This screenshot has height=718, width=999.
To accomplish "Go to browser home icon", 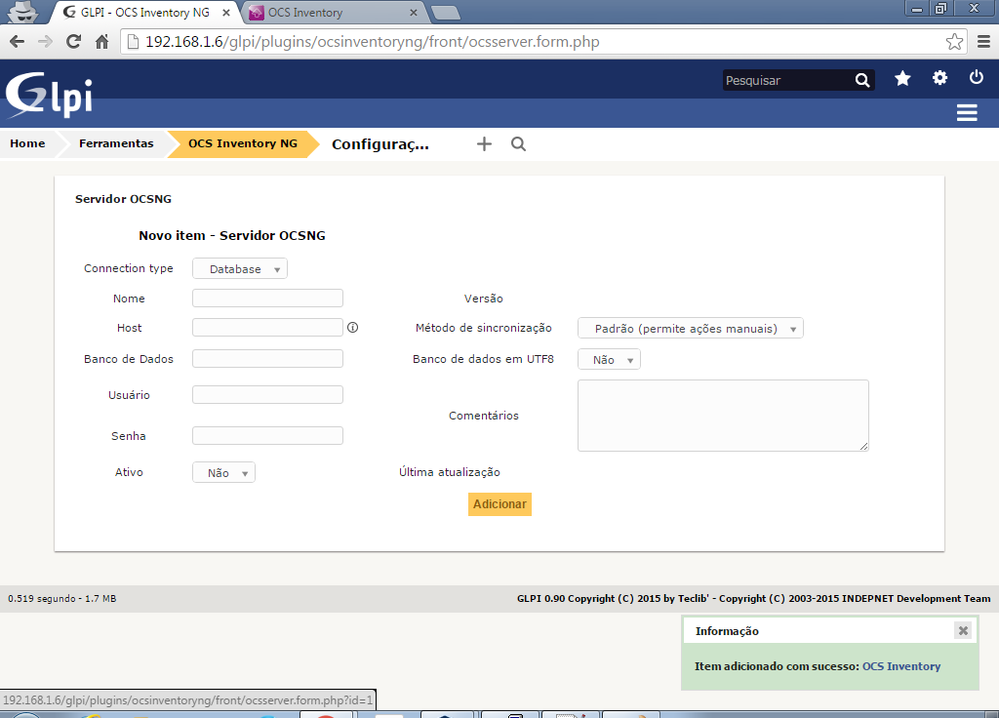I will pyautogui.click(x=101, y=42).
